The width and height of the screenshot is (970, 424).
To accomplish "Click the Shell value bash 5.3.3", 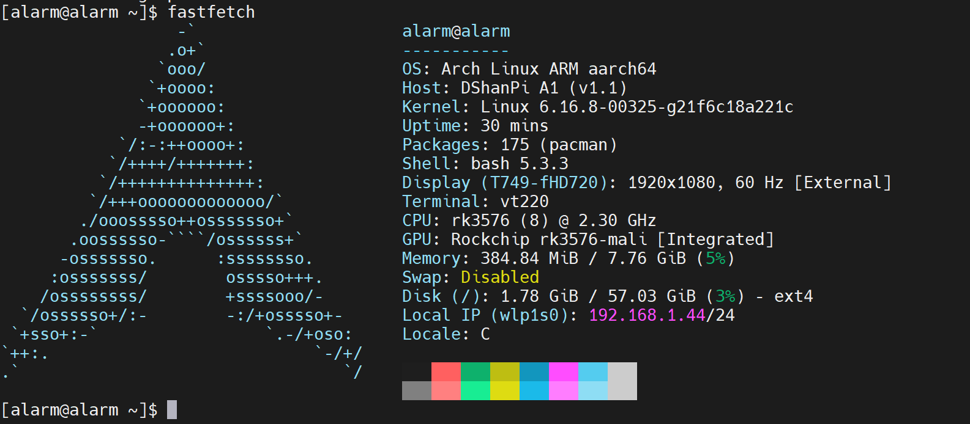I will pyautogui.click(x=520, y=164).
